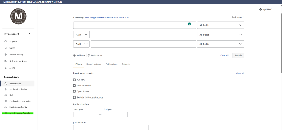Select the Filters tab
This screenshot has height=130, width=282.
(79, 64)
